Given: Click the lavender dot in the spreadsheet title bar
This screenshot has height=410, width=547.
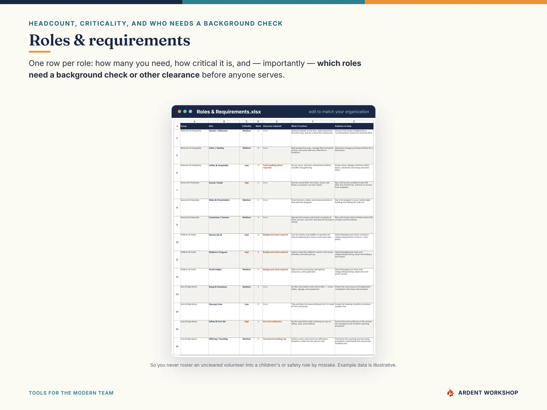Looking at the screenshot, I should (190, 111).
